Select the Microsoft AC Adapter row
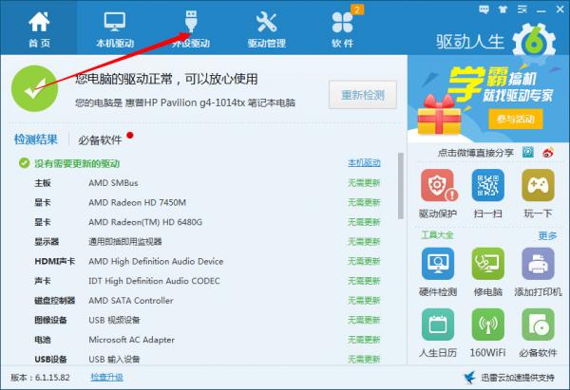570x390 pixels. (207, 340)
